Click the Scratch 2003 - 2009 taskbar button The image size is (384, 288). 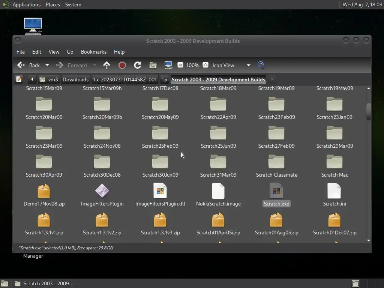pyautogui.click(x=45, y=283)
